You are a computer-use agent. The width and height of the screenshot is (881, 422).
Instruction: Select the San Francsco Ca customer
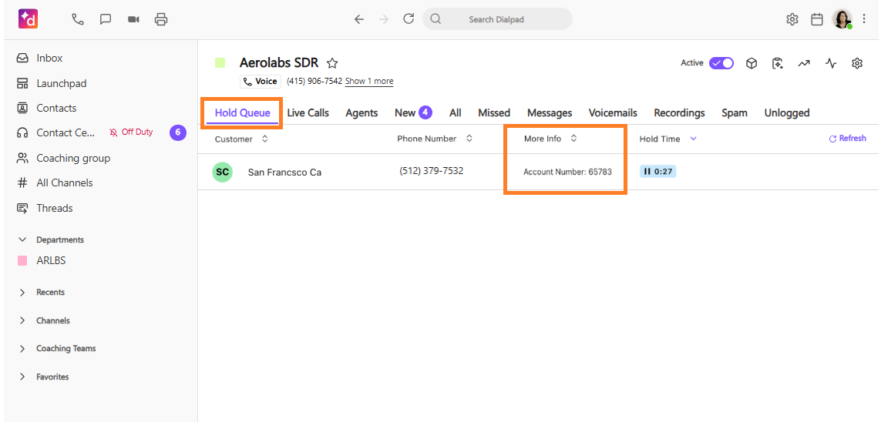pyautogui.click(x=284, y=172)
